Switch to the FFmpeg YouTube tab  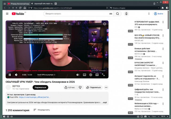19,4
